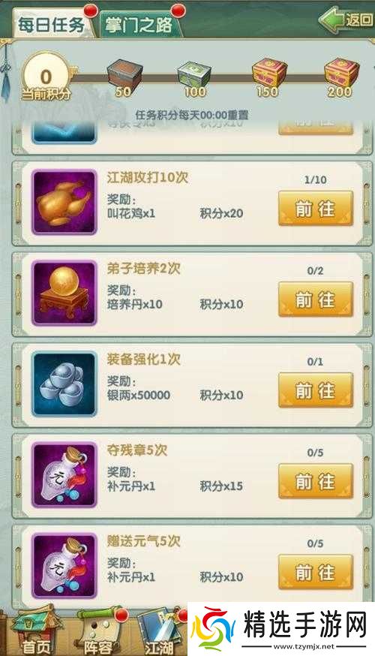The height and width of the screenshot is (656, 375).
Task: Tap the 培养丹 golden orb icon
Action: 64,293
